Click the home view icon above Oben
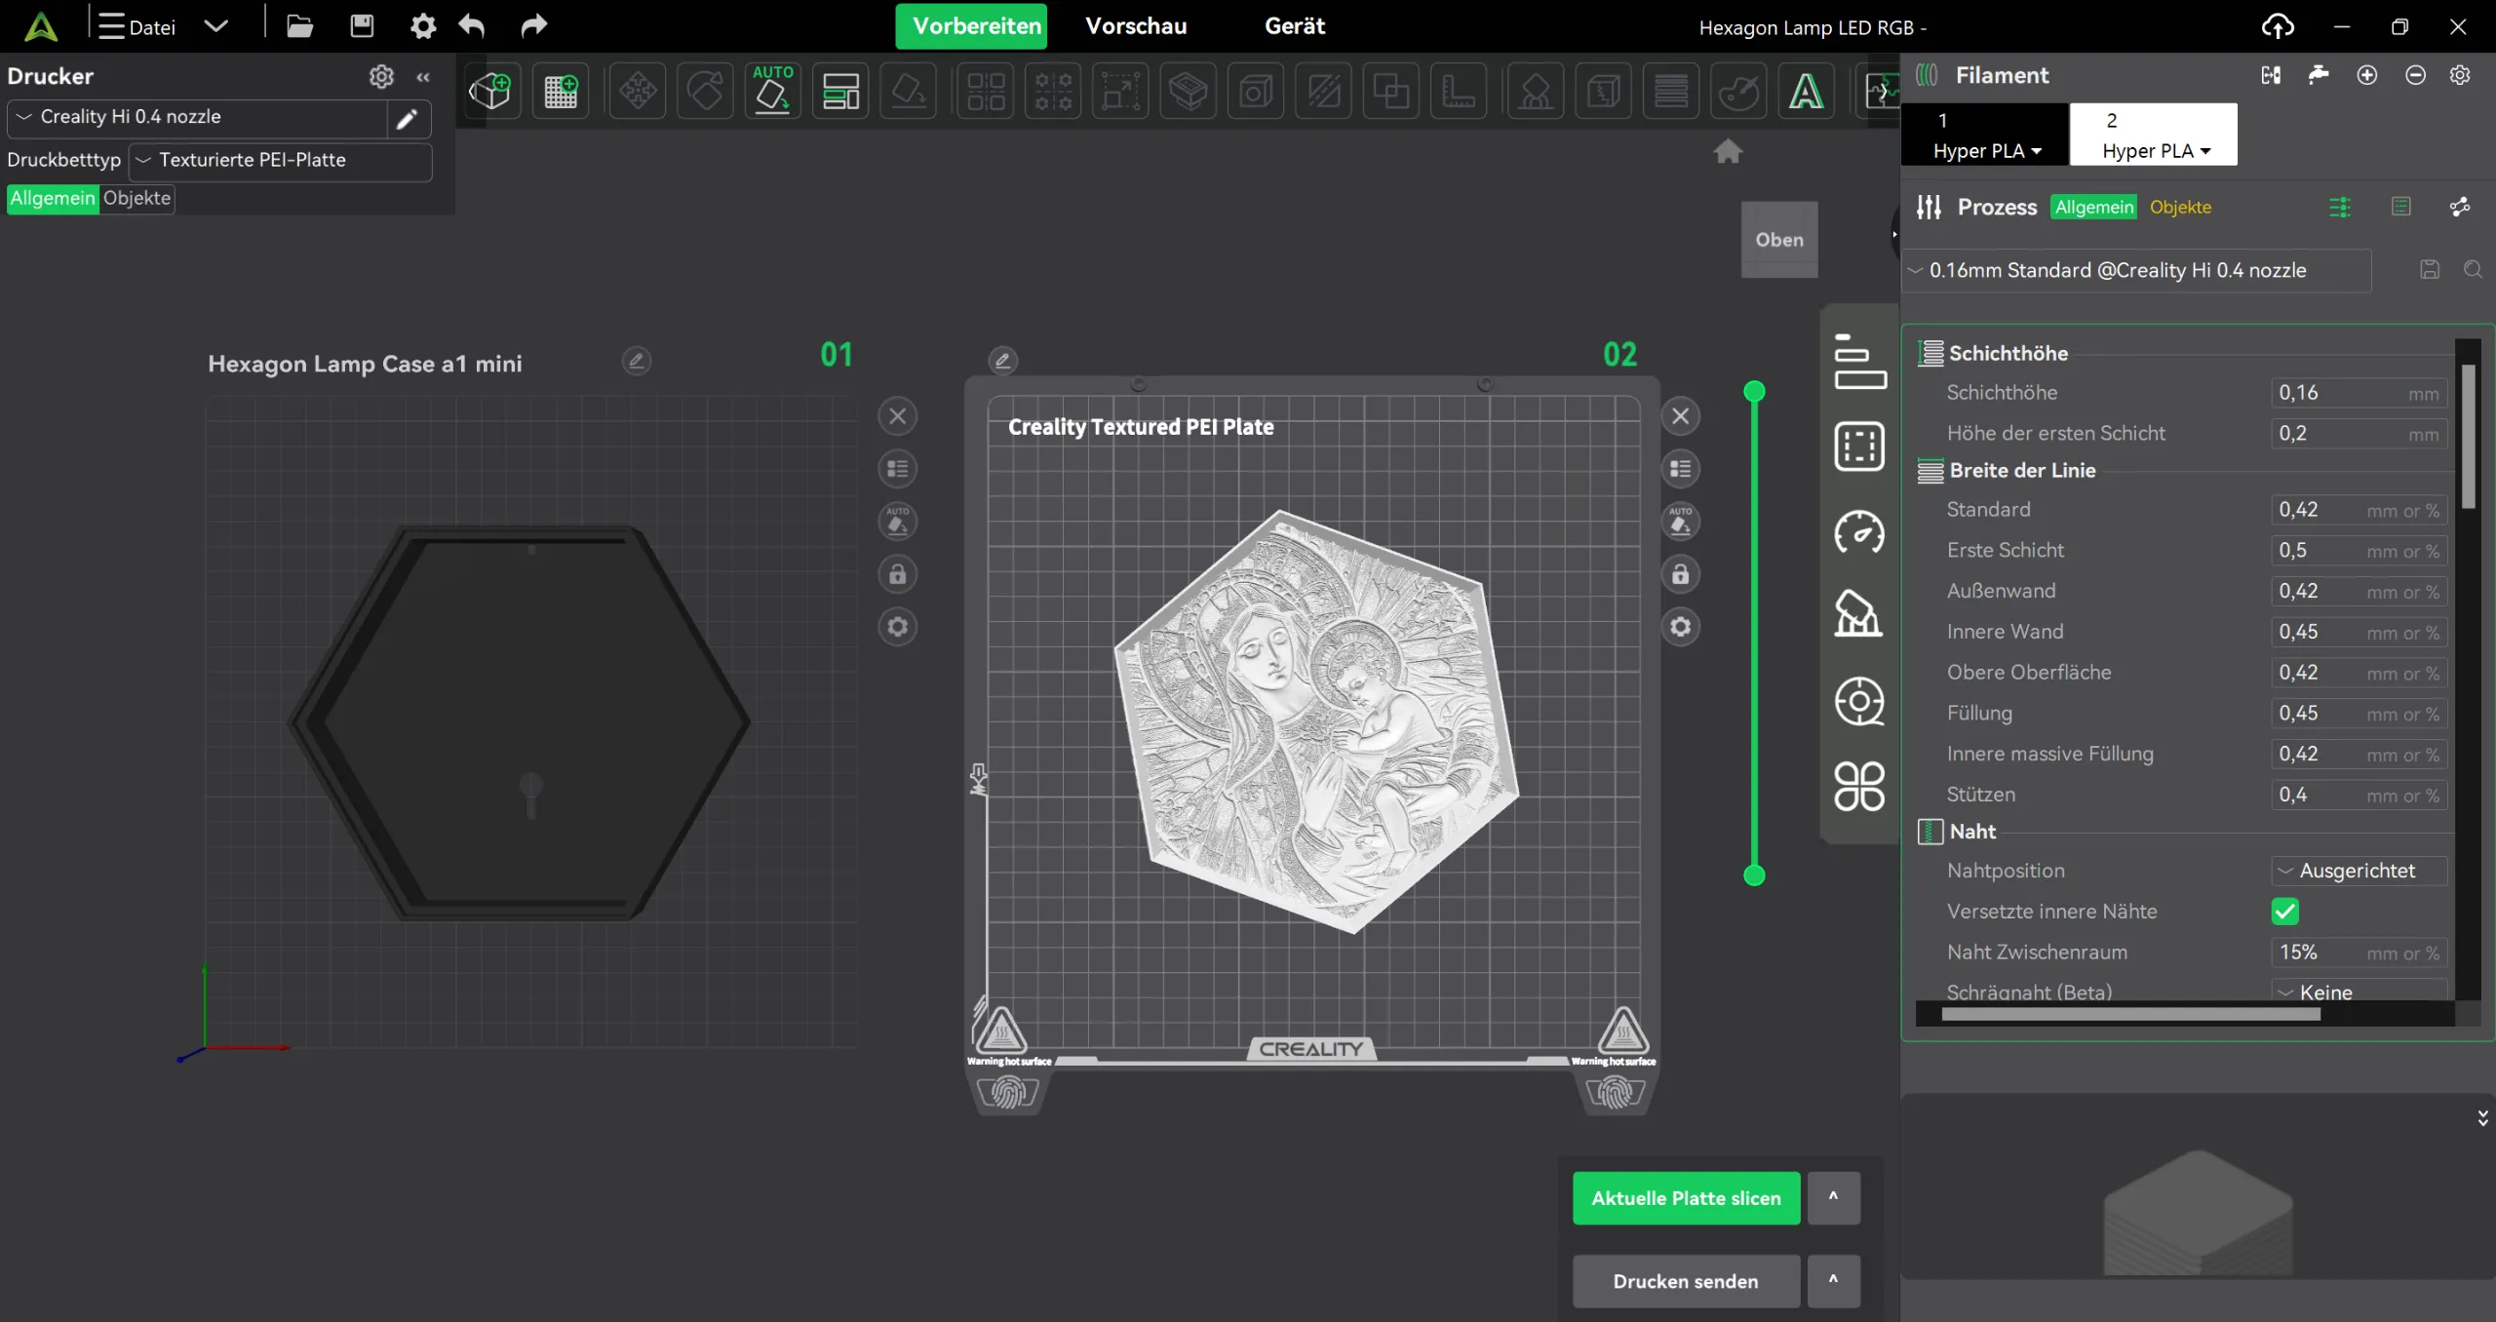Image resolution: width=2496 pixels, height=1322 pixels. point(1728,151)
